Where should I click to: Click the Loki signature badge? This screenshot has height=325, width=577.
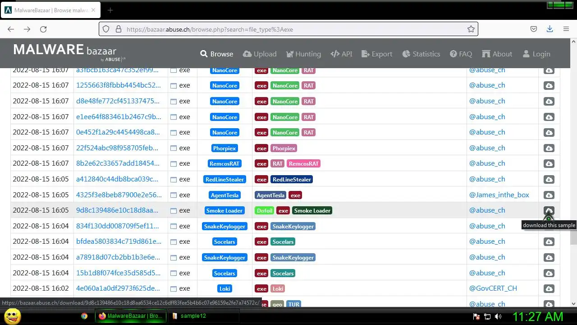click(x=224, y=289)
